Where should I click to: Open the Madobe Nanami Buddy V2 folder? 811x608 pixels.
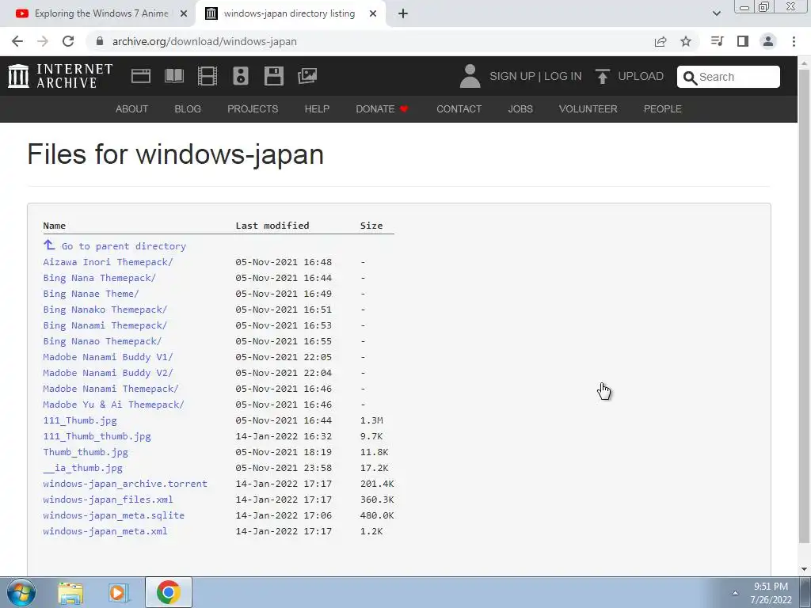(x=108, y=373)
